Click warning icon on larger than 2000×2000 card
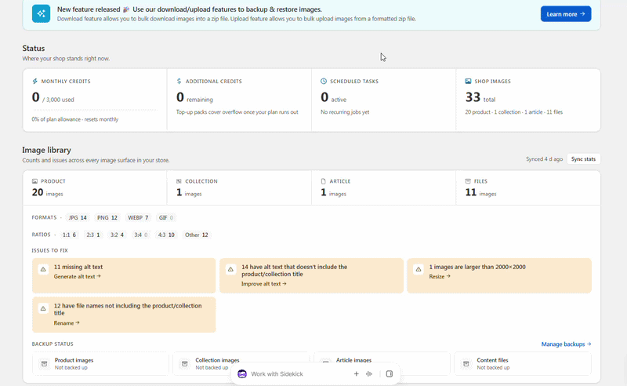The height and width of the screenshot is (386, 627). pyautogui.click(x=419, y=269)
